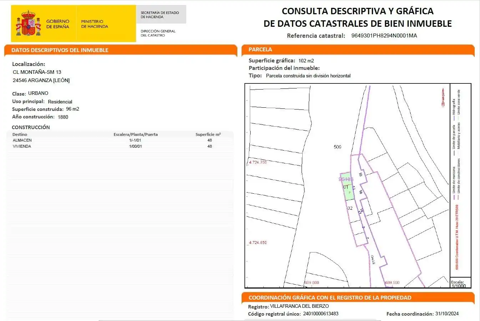This screenshot has height=321, width=480.
Task: Select graphic area value '102 m2'
Action: tap(306, 61)
